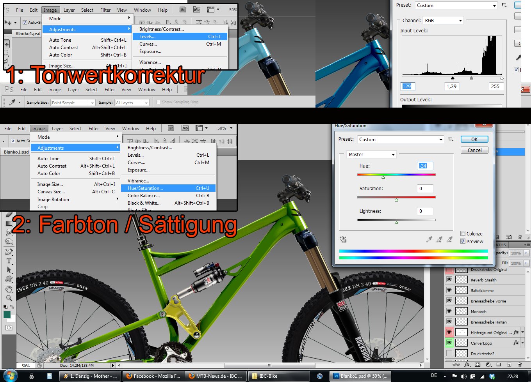
Task: Select the Horizontal Type tool
Action: 9,261
